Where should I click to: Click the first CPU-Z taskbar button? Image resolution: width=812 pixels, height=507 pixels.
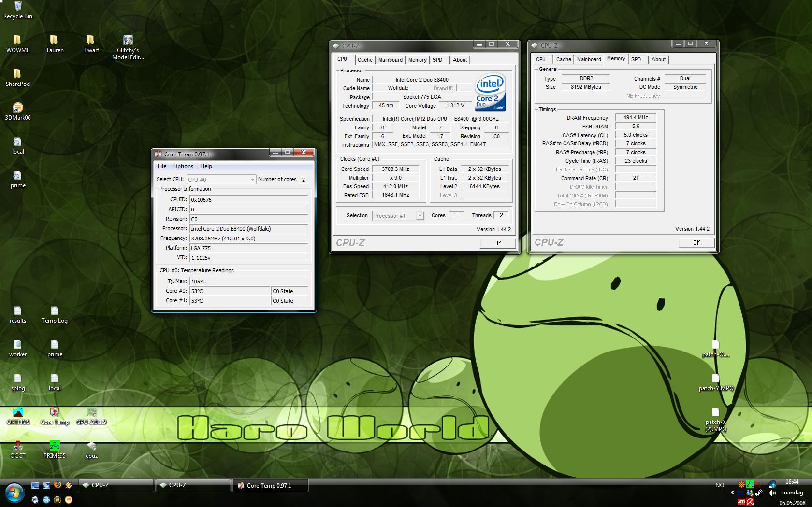pos(116,485)
